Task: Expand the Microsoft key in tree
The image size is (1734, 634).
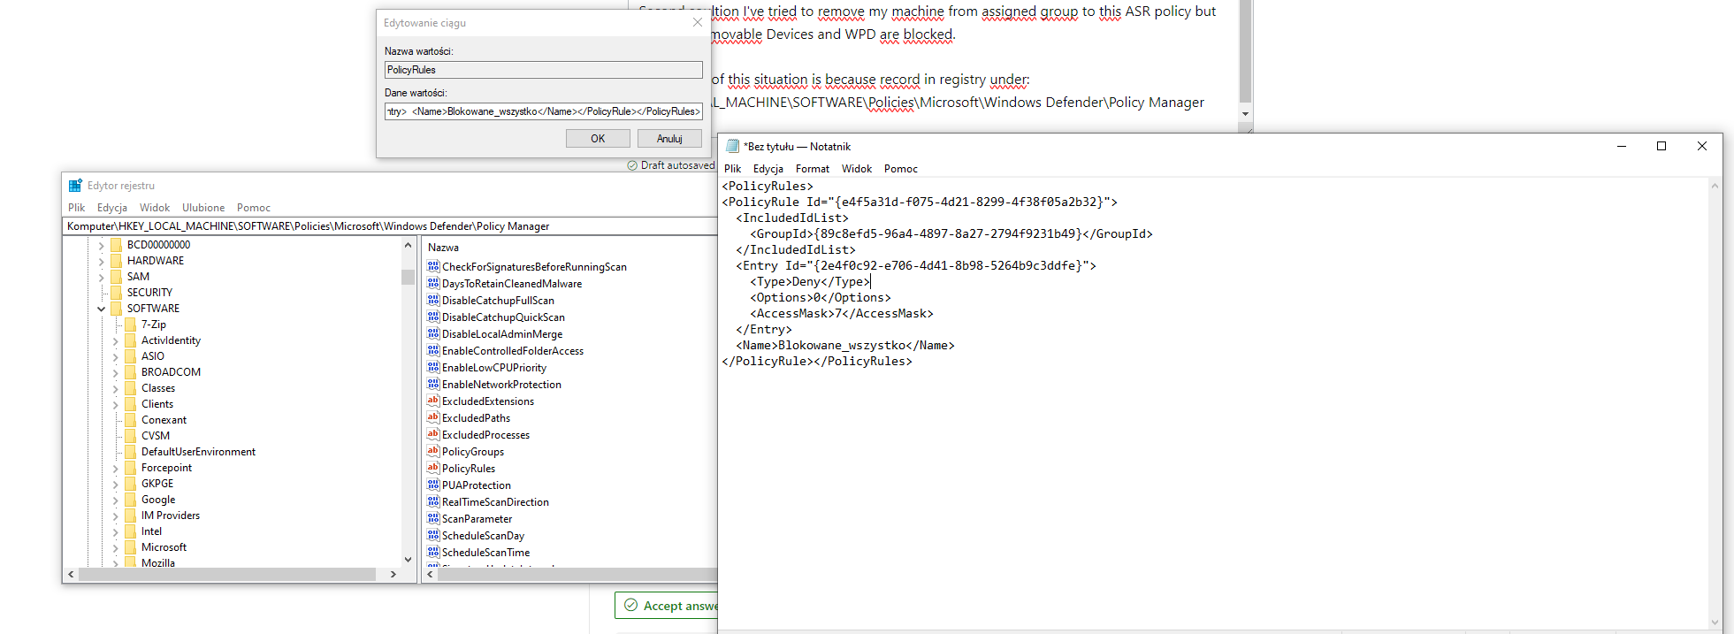Action: click(x=116, y=547)
